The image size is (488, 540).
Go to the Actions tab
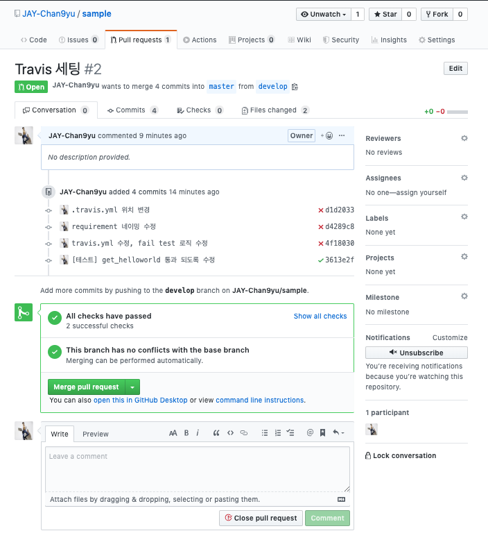click(x=200, y=40)
